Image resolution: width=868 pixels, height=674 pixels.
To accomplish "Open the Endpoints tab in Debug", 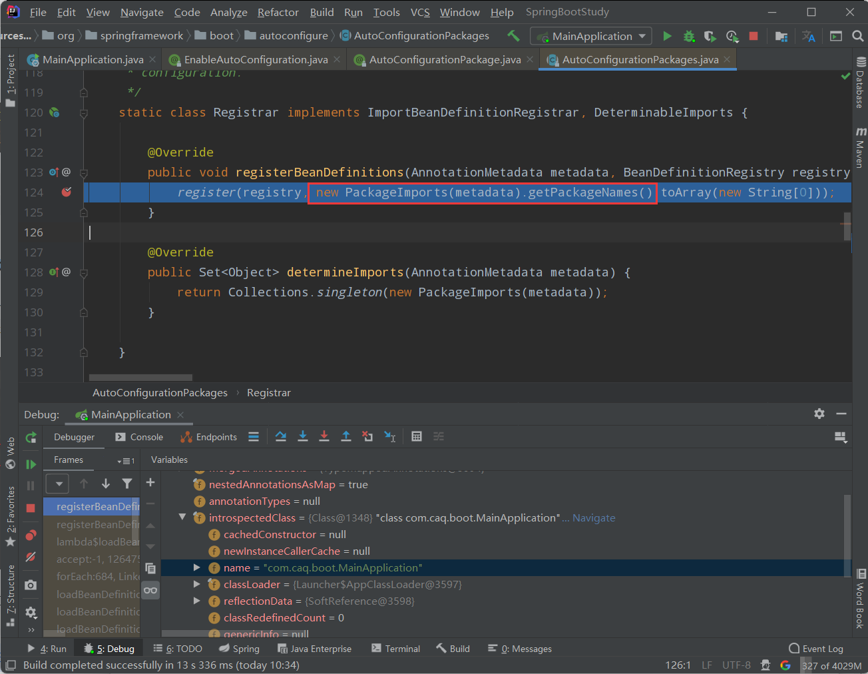I will 209,437.
